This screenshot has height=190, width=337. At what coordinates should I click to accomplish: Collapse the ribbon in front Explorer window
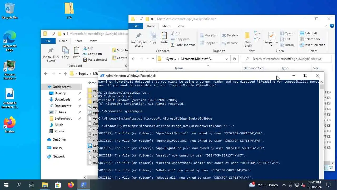pos(326,26)
